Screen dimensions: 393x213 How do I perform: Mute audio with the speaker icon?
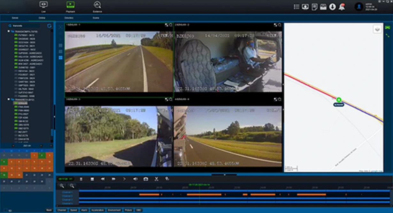[135, 179]
